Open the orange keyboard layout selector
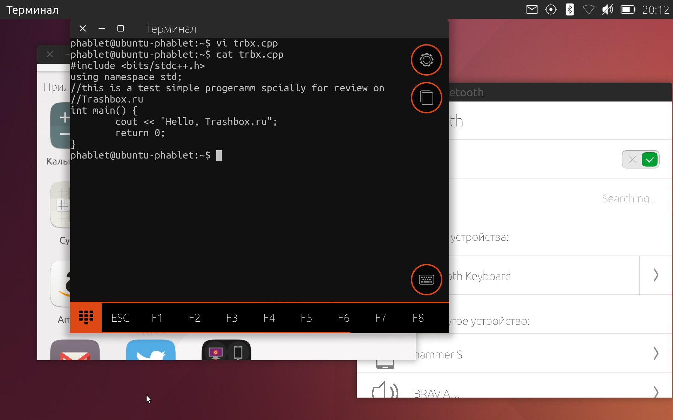This screenshot has width=673, height=420. [86, 317]
